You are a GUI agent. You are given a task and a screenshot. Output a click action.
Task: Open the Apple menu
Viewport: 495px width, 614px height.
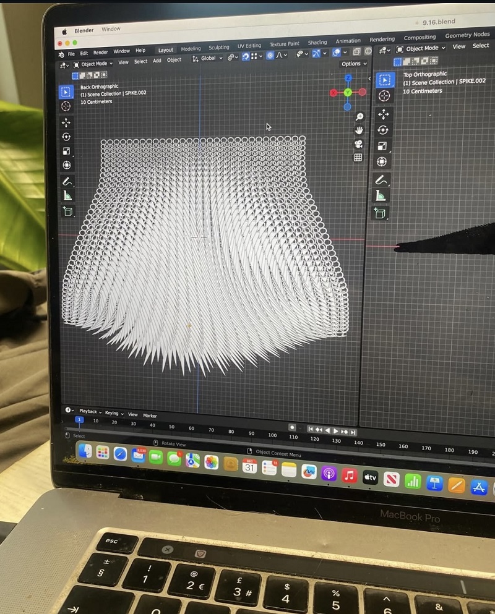pos(64,32)
